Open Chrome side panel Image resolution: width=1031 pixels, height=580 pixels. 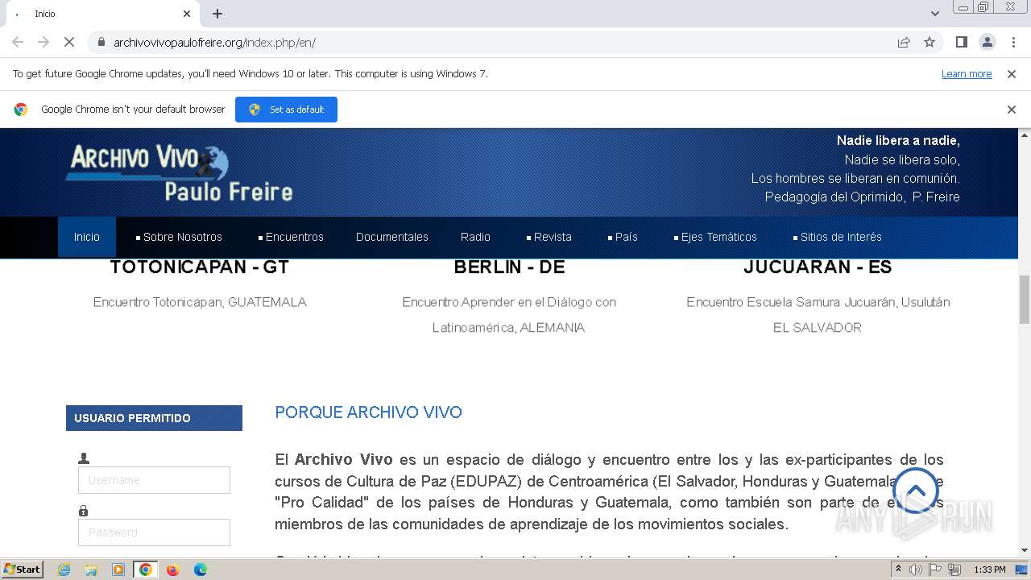click(x=961, y=42)
